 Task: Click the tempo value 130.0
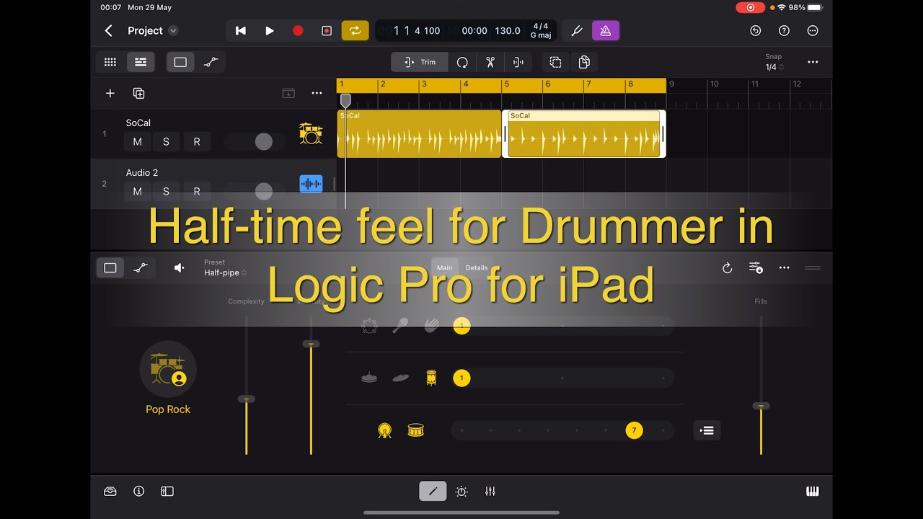click(x=508, y=31)
